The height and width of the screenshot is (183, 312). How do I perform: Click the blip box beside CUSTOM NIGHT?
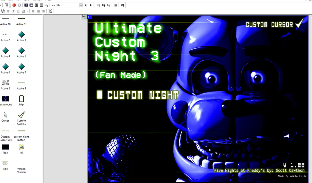tap(99, 95)
